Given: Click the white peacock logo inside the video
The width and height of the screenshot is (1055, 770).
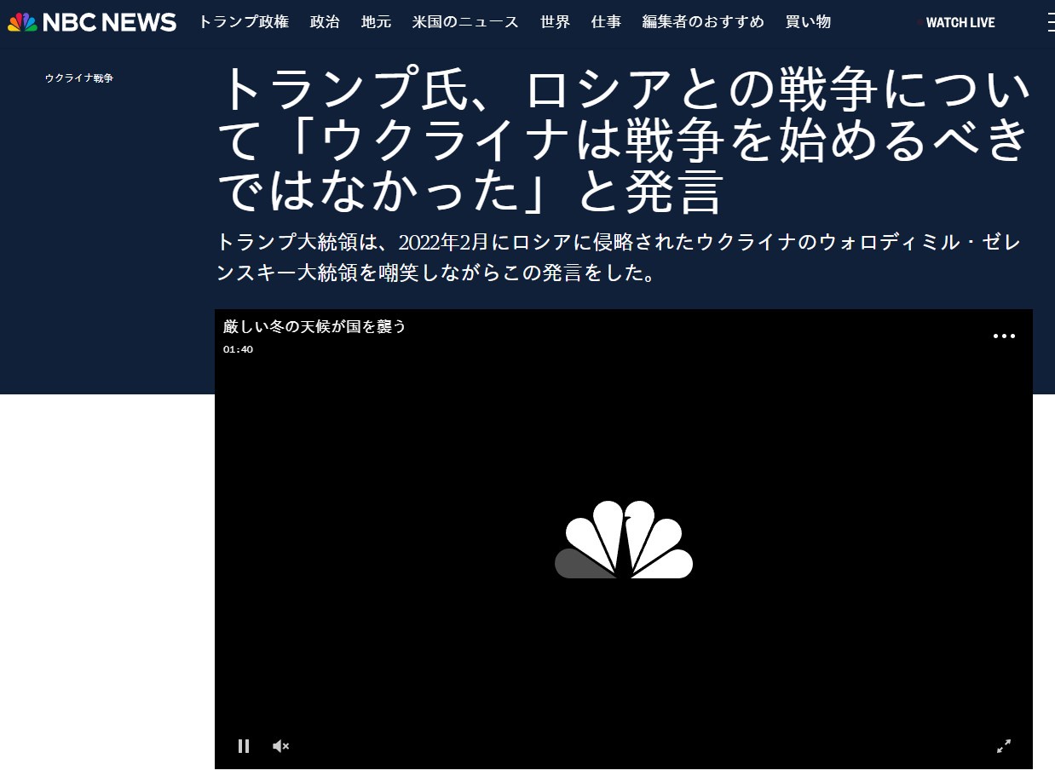Looking at the screenshot, I should (624, 540).
